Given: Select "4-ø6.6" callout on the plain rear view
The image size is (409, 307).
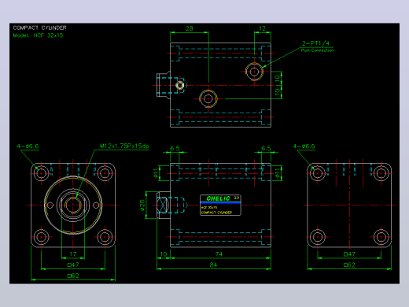Looking at the screenshot, I should (304, 146).
